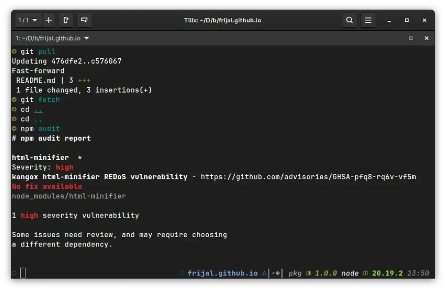Open the session switcher 1/1 dropdown

tap(28, 20)
